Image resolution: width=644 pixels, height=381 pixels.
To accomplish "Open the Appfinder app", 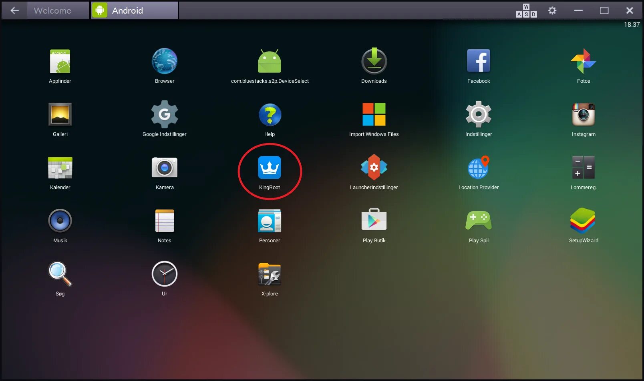I will pos(60,61).
